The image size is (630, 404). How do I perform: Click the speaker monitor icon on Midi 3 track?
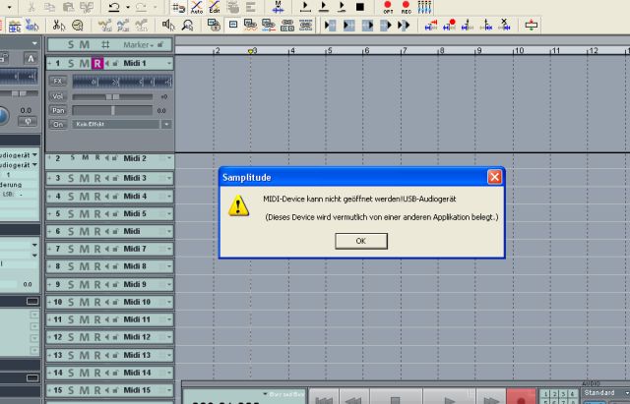click(x=107, y=178)
